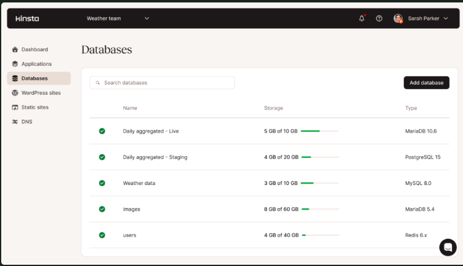Expand the Sarah Parker user menu chevron
The height and width of the screenshot is (266, 463).
(x=446, y=18)
